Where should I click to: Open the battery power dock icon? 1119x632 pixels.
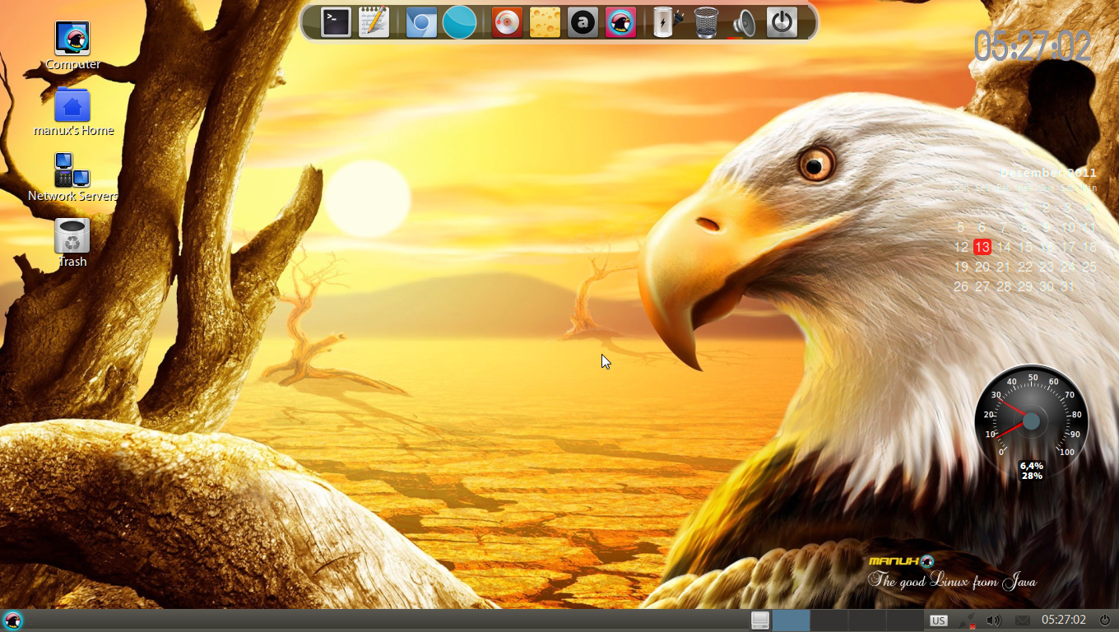[x=667, y=22]
